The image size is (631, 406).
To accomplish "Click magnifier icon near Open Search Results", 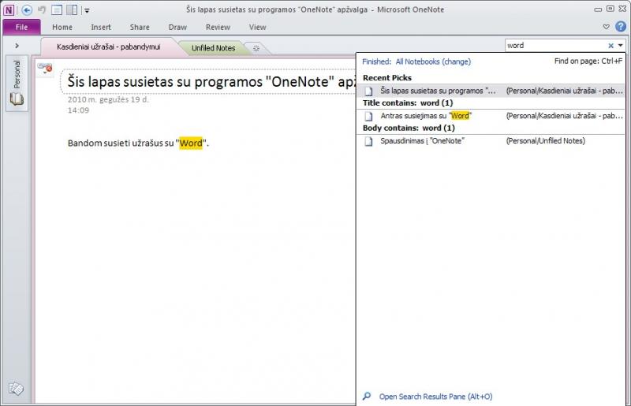I will tap(366, 396).
